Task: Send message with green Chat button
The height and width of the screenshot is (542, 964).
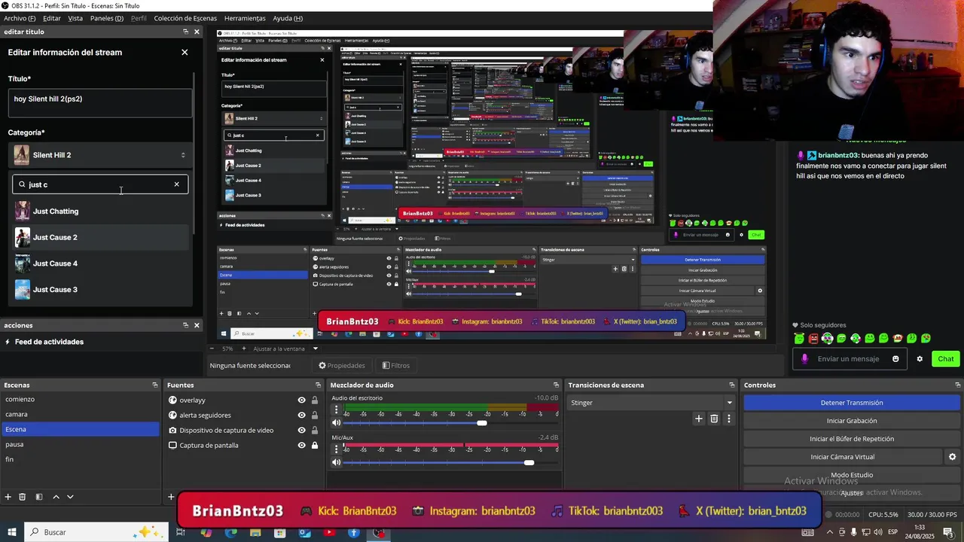Action: (x=946, y=359)
